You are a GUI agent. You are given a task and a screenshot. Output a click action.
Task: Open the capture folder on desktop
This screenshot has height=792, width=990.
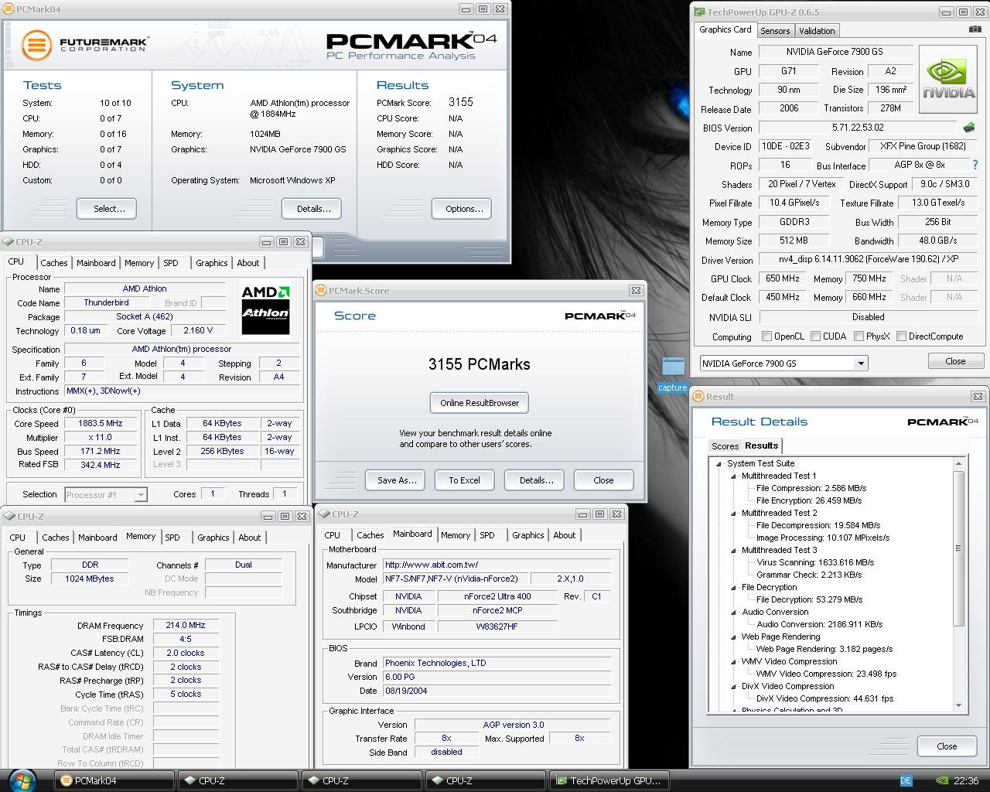point(673,374)
